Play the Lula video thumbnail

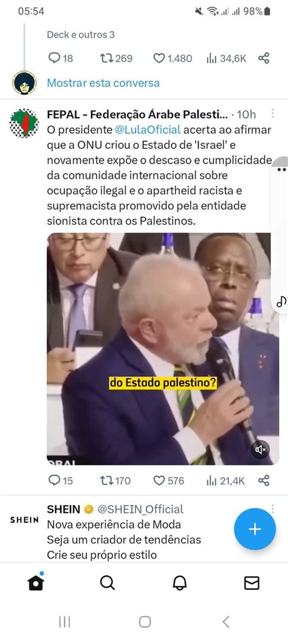pyautogui.click(x=163, y=349)
